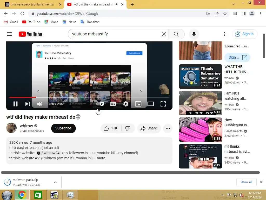This screenshot has width=266, height=200.
Task: Subscribe to whirow channel
Action: click(63, 128)
